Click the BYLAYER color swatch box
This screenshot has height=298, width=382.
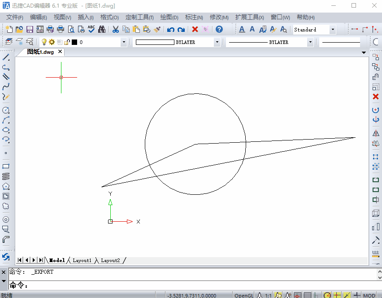[x=155, y=42]
